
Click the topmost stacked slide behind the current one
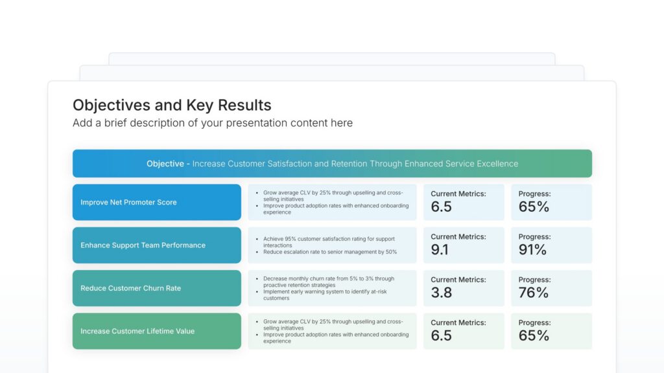pyautogui.click(x=332, y=58)
